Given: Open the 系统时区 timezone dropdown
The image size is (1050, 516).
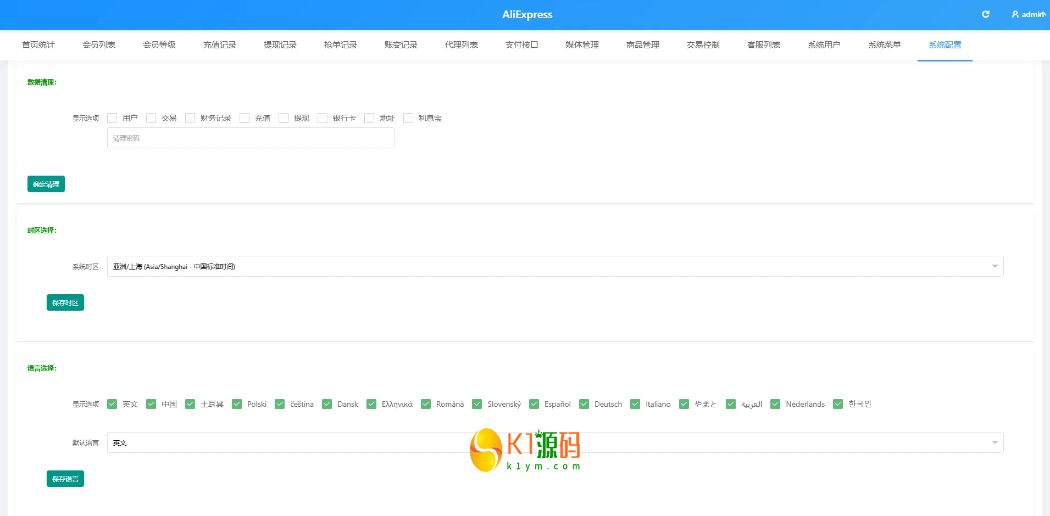Looking at the screenshot, I should [x=555, y=266].
